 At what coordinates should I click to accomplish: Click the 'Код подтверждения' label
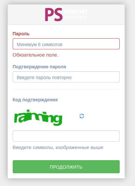tap(35, 100)
